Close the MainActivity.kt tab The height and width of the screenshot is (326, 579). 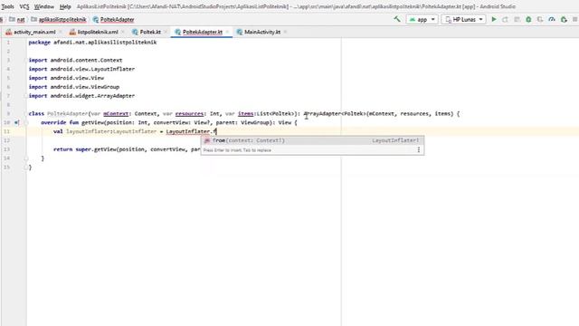(285, 33)
